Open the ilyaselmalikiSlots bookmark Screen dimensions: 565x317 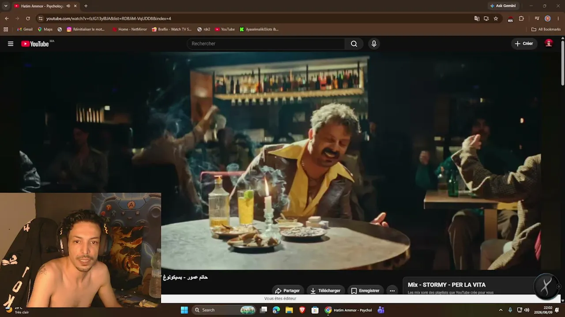click(x=259, y=29)
